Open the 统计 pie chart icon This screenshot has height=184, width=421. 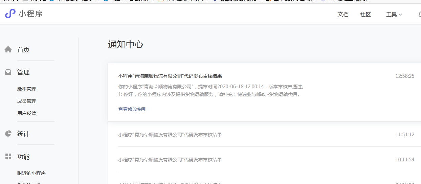click(x=8, y=134)
